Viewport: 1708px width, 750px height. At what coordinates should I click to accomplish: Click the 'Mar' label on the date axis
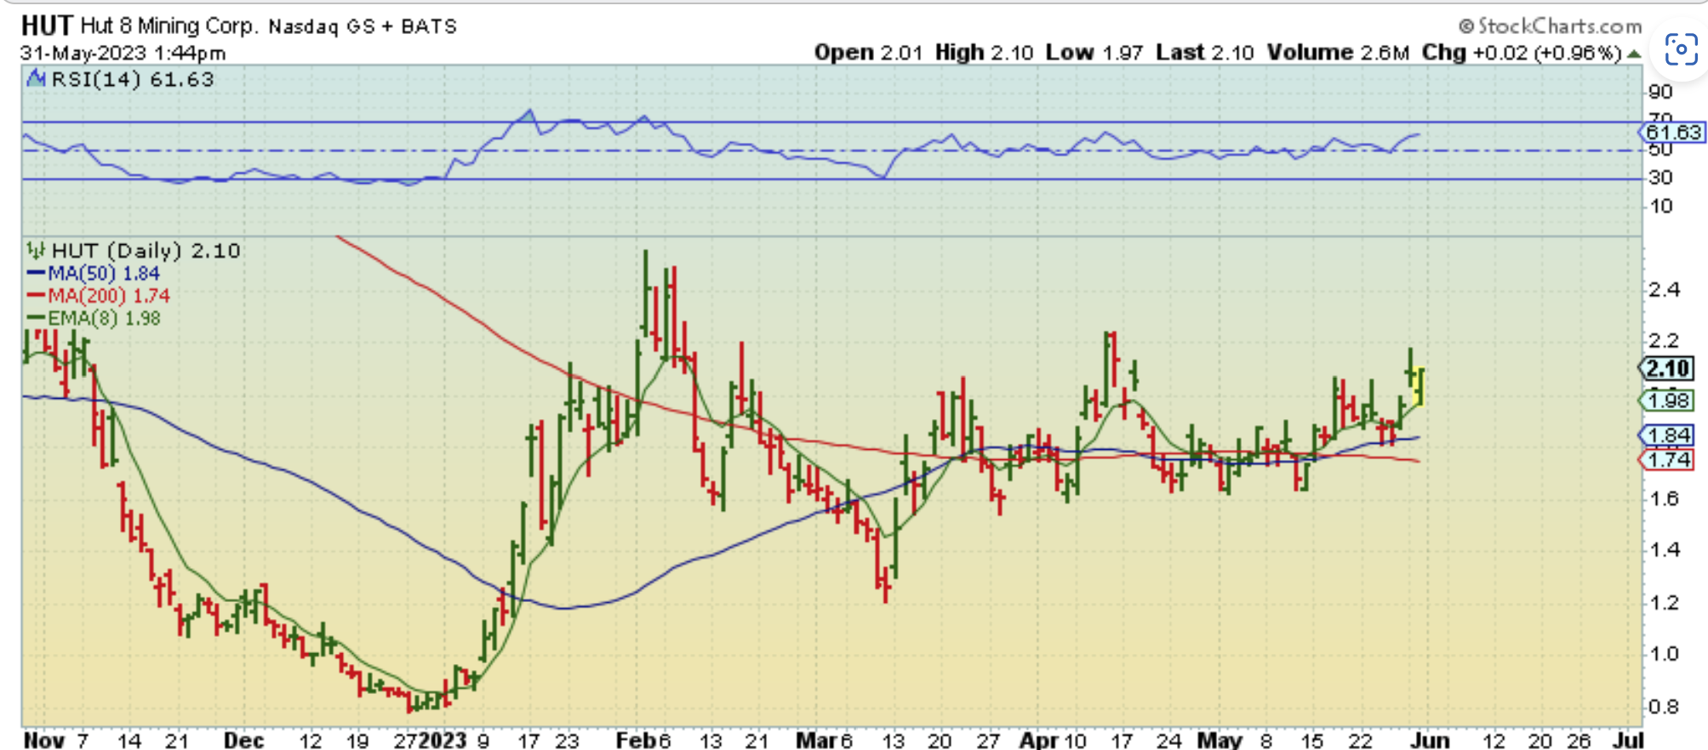[816, 740]
